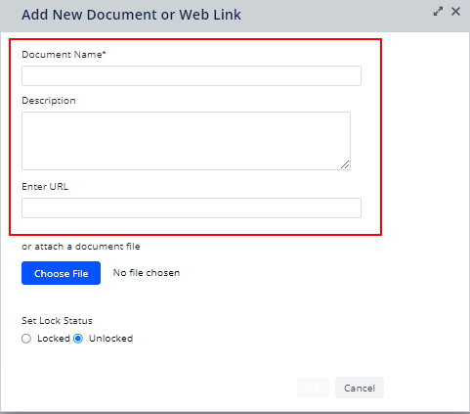
Task: Click the "No file chosen" text
Action: (x=147, y=273)
